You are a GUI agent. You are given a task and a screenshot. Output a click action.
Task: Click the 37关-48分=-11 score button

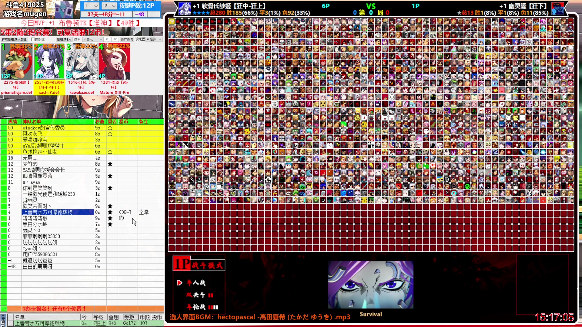[106, 14]
